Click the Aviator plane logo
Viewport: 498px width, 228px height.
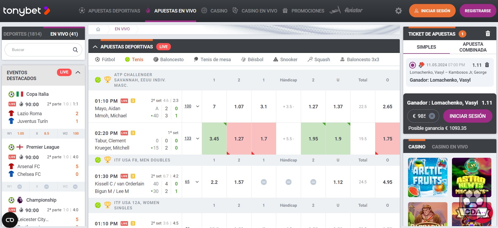[x=346, y=10]
